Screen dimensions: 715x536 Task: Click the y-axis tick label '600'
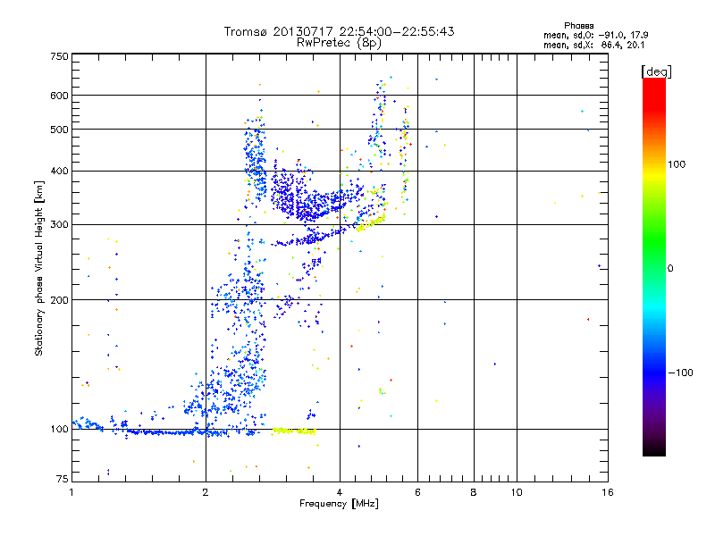point(59,96)
